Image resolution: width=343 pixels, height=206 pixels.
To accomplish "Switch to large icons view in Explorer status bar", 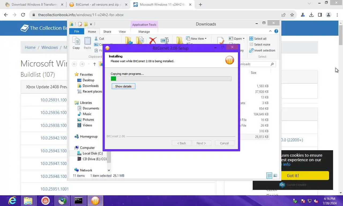I will click(275, 176).
